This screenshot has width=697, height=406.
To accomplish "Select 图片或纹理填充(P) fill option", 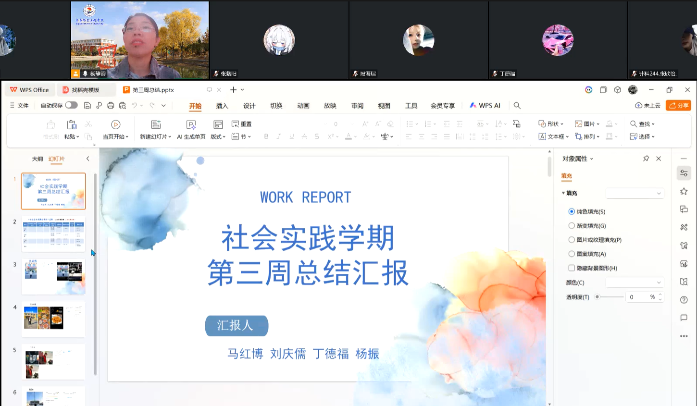I will click(572, 240).
